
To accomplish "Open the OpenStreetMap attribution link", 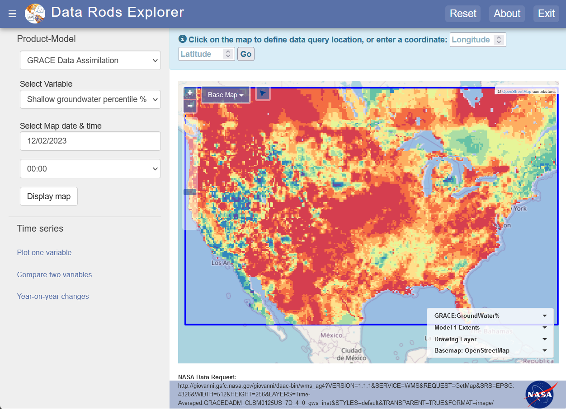I will pyautogui.click(x=516, y=92).
